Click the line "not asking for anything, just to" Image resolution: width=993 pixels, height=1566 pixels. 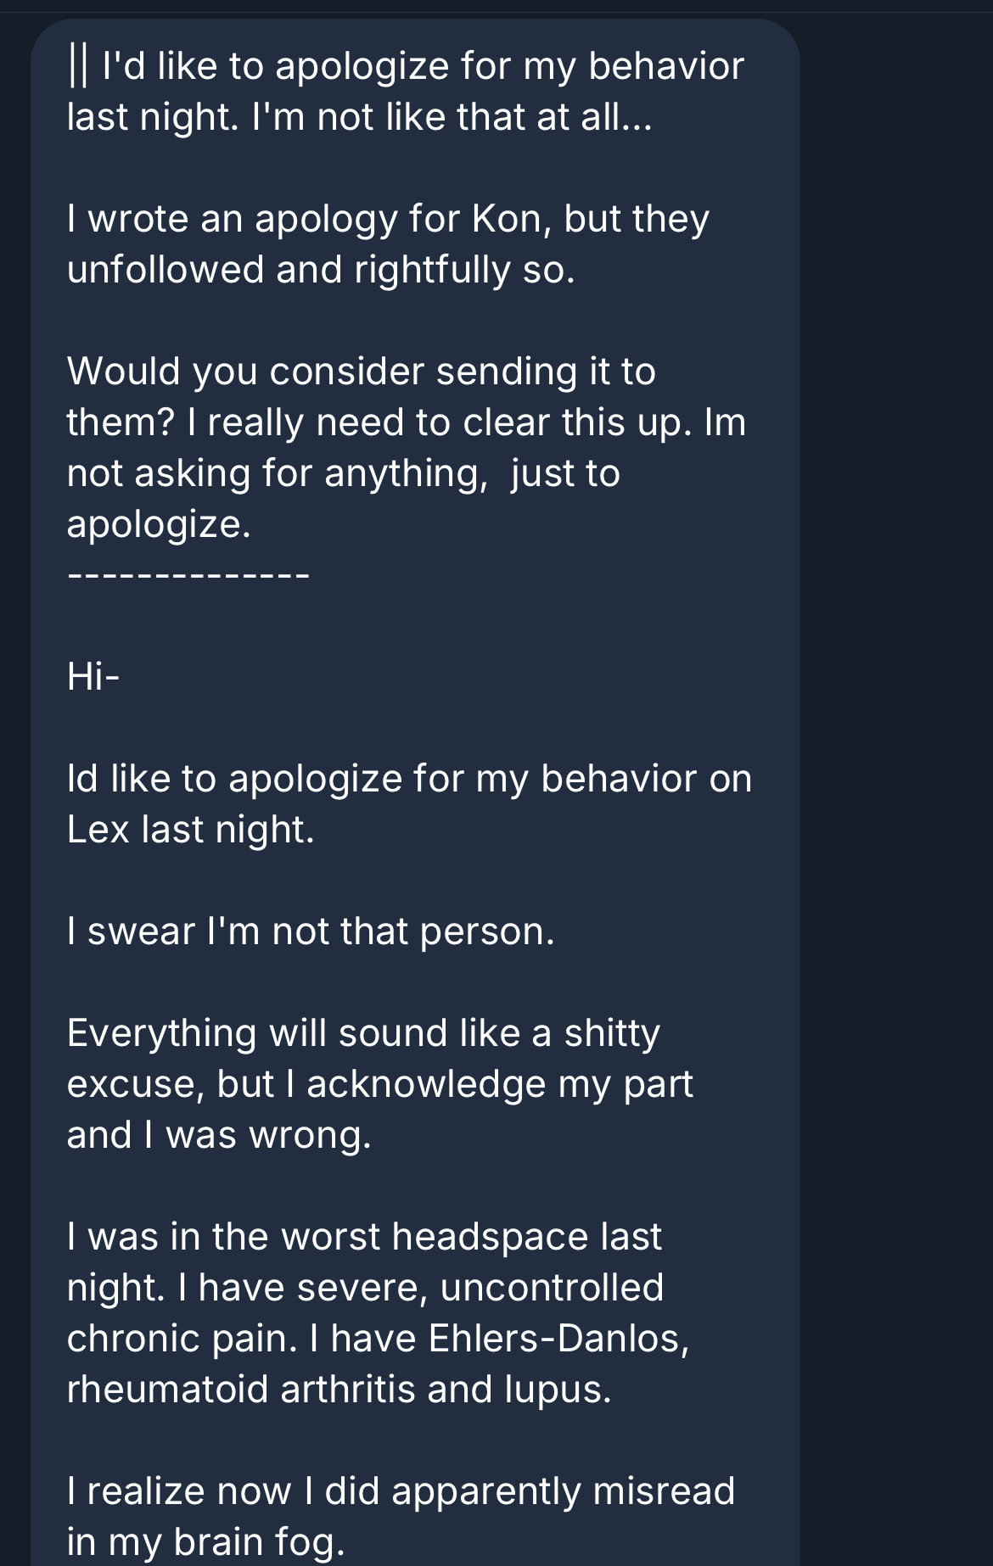click(x=343, y=473)
